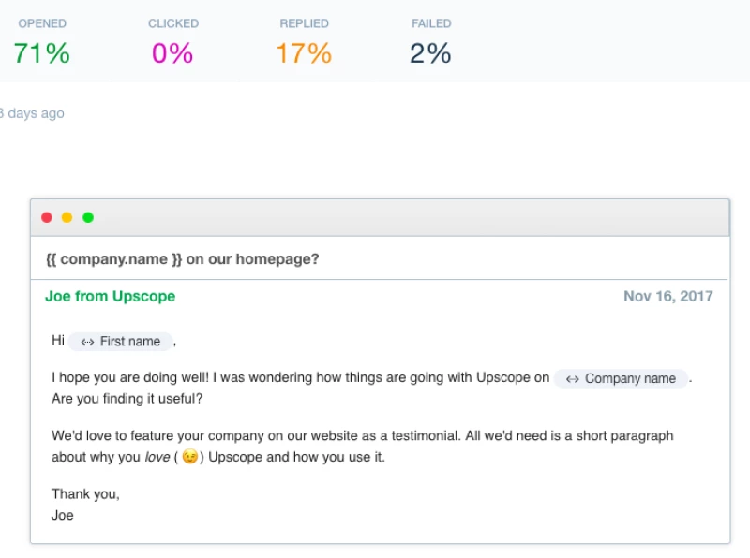Open the 71% Opened statistic
750x558 pixels.
(x=42, y=53)
